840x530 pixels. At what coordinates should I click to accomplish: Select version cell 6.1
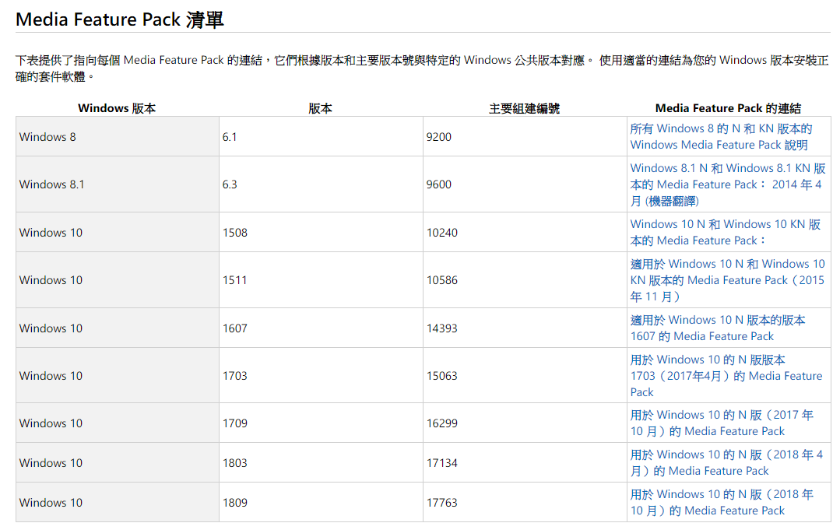[321, 136]
